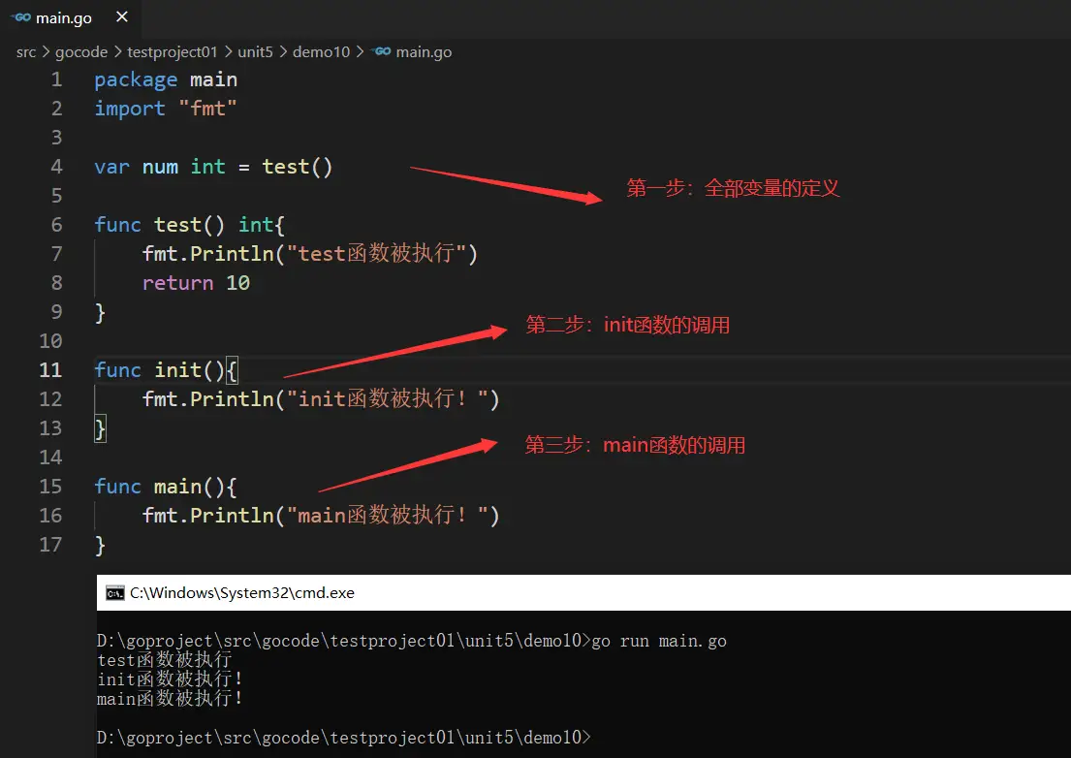Click the main function name on line 15

pyautogui.click(x=177, y=487)
